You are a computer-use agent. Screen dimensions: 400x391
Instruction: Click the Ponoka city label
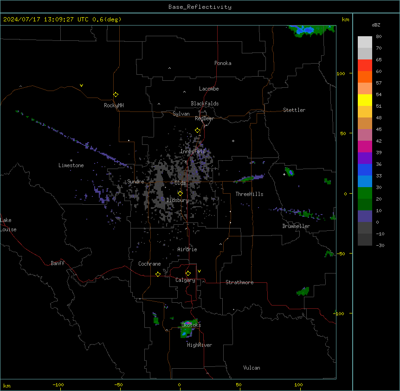[x=223, y=63]
